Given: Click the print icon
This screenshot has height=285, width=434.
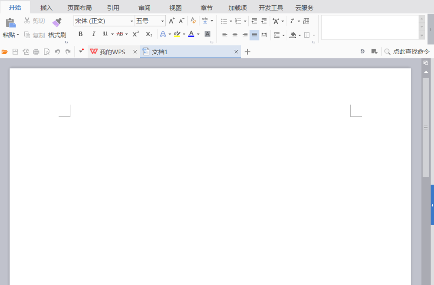Looking at the screenshot, I should tap(36, 51).
